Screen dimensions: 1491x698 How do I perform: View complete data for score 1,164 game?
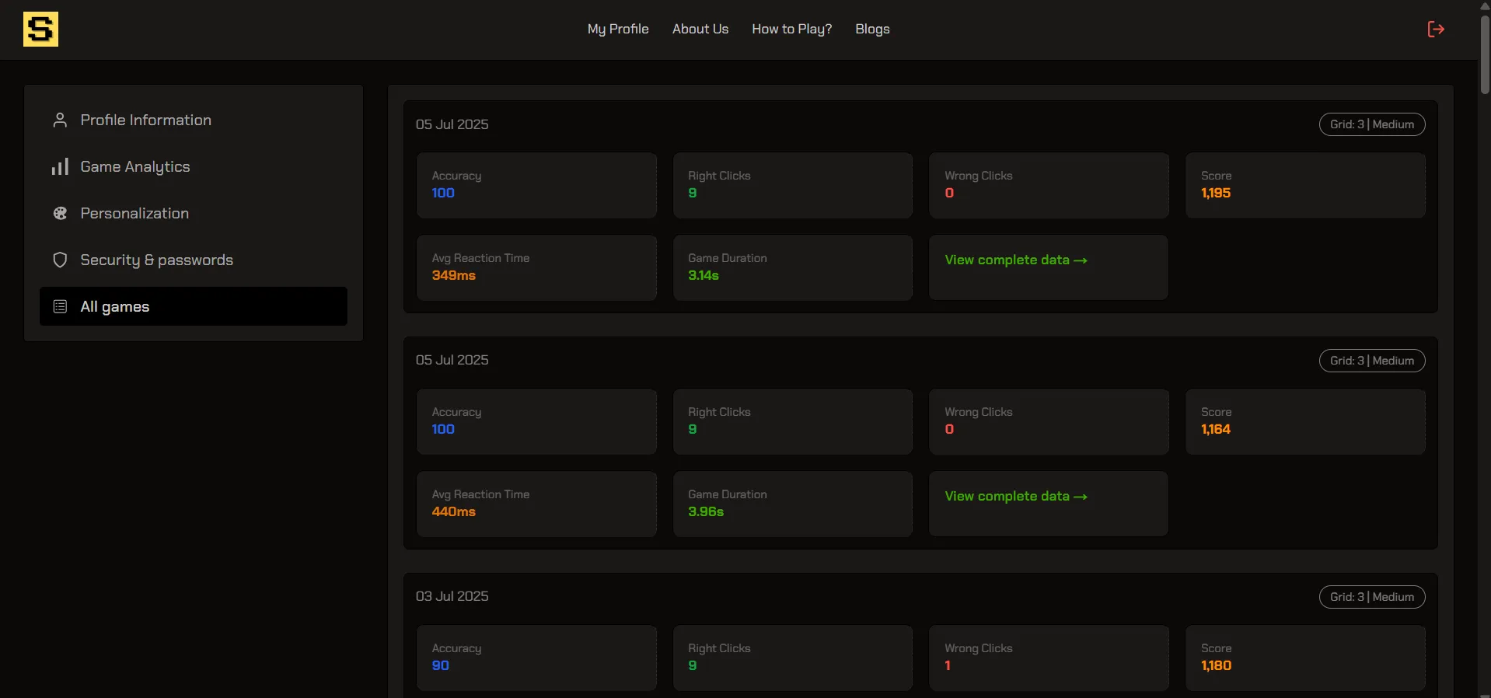point(1015,496)
